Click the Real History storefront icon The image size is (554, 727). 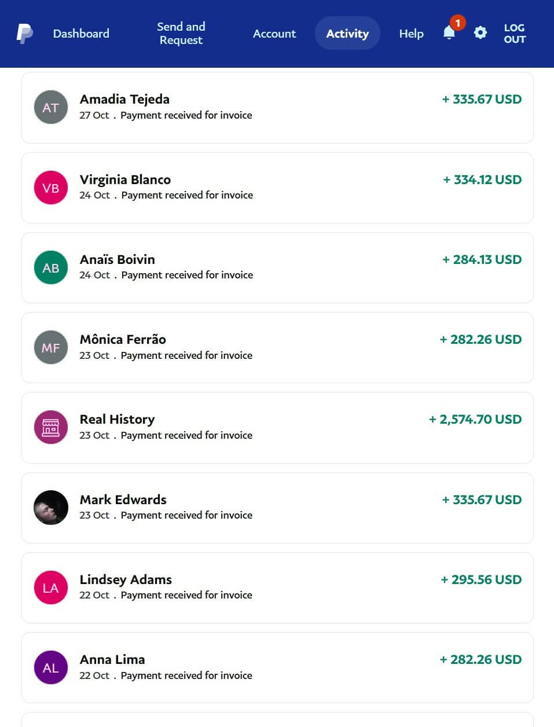(51, 427)
